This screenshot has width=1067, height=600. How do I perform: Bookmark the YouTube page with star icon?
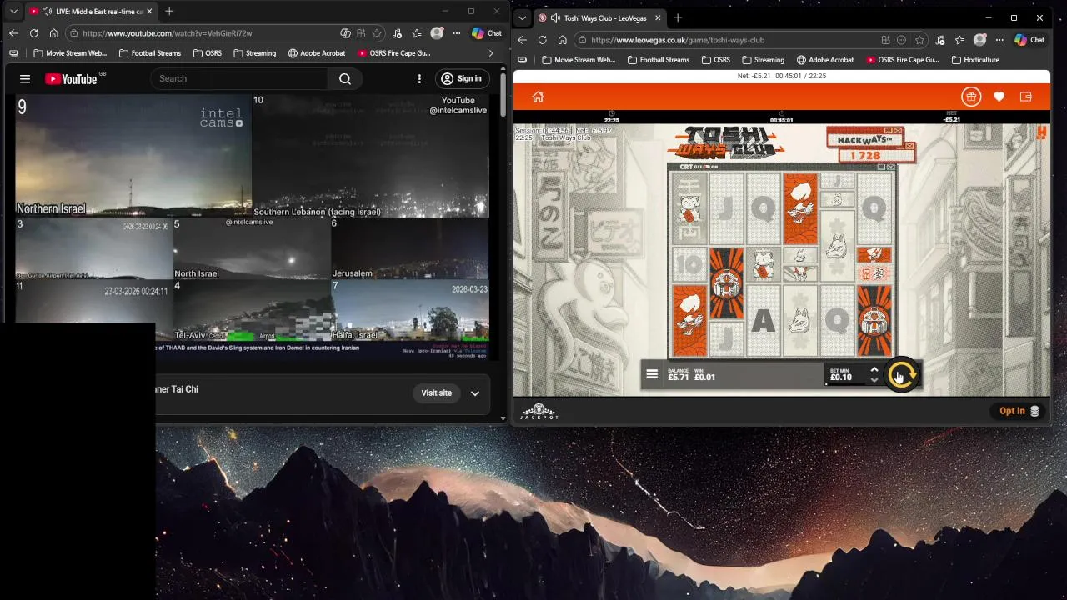click(x=377, y=33)
